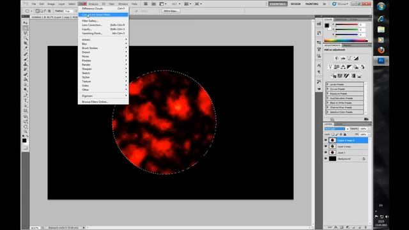This screenshot has width=409, height=230.
Task: Hide the top selected layer copy
Action: click(325, 141)
